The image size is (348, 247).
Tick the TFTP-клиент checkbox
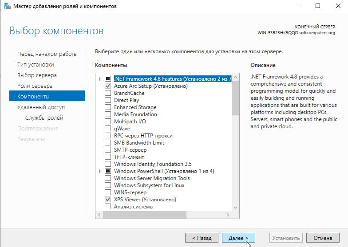pyautogui.click(x=108, y=157)
